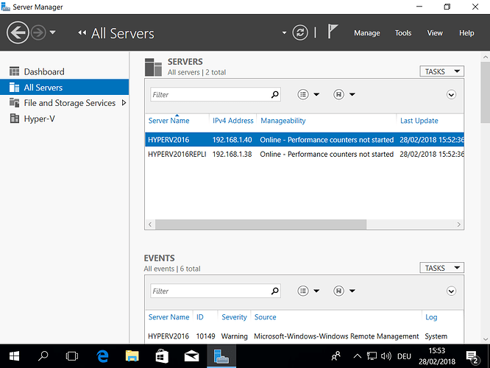Open the Servers TASKS dropdown
The width and height of the screenshot is (490, 368).
(441, 71)
